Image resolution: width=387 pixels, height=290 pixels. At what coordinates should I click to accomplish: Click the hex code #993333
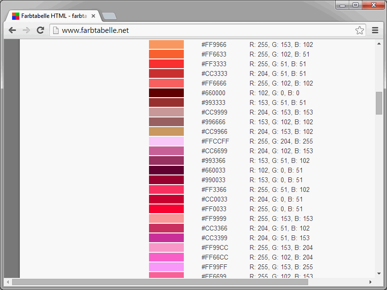tap(213, 102)
